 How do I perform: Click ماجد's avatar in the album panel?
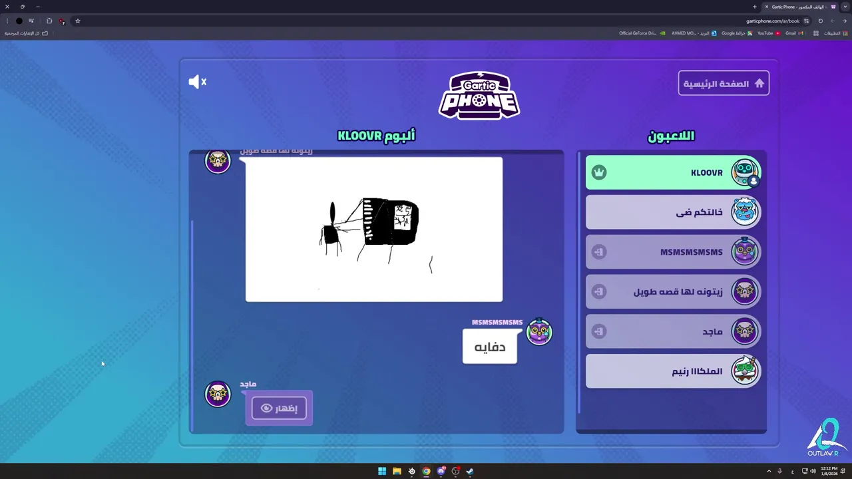(x=218, y=394)
